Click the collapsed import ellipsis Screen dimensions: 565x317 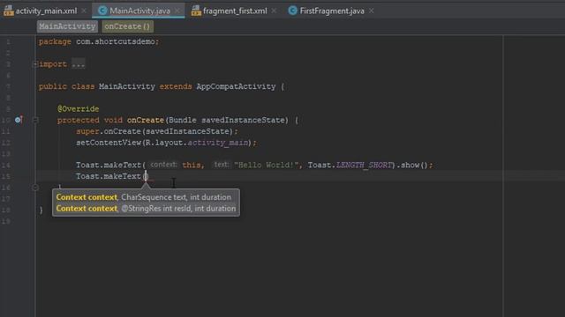point(79,64)
